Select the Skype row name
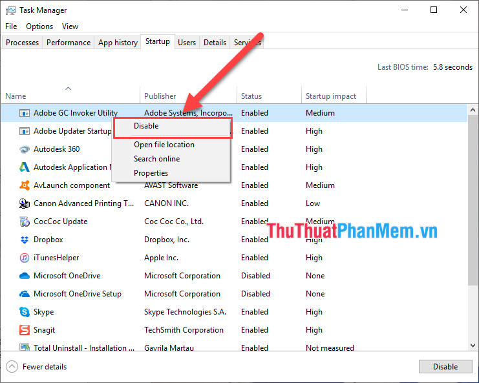 44,312
